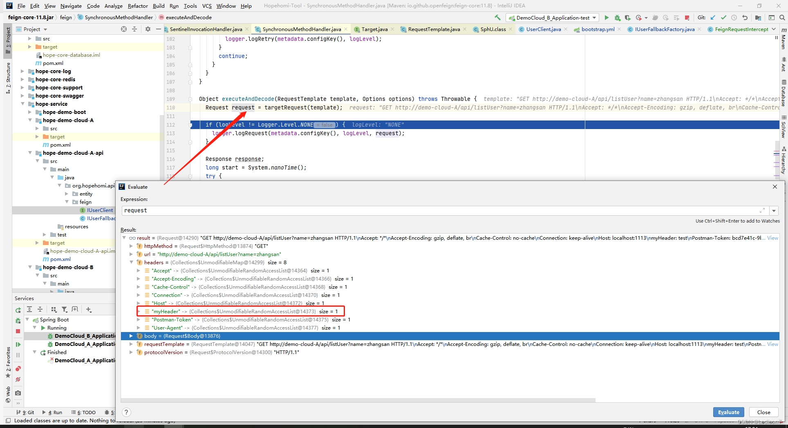Click the Expression input field
The image size is (788, 428).
[445, 210]
